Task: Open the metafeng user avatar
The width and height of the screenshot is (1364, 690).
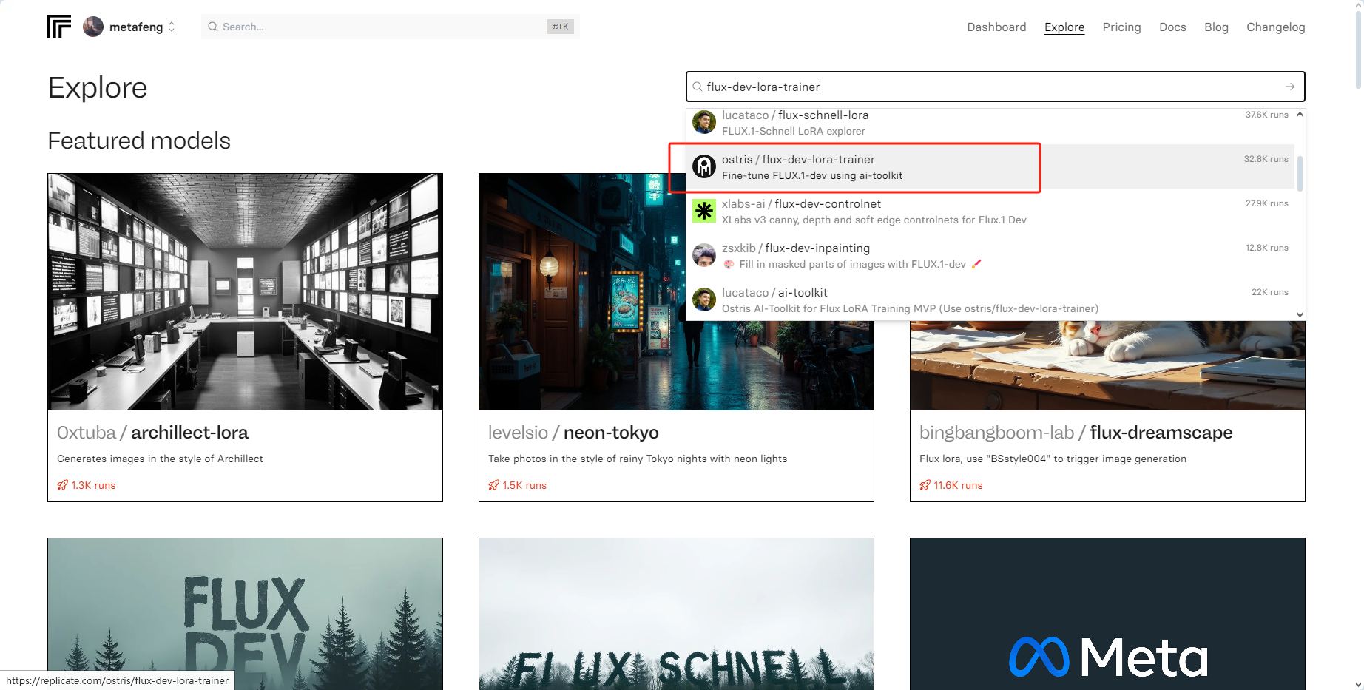Action: point(93,27)
